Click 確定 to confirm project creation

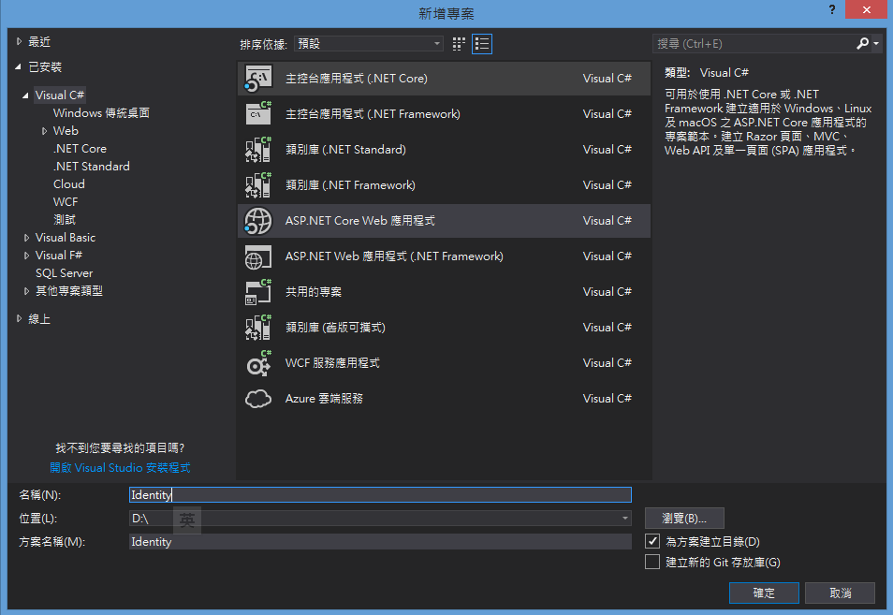pyautogui.click(x=764, y=593)
